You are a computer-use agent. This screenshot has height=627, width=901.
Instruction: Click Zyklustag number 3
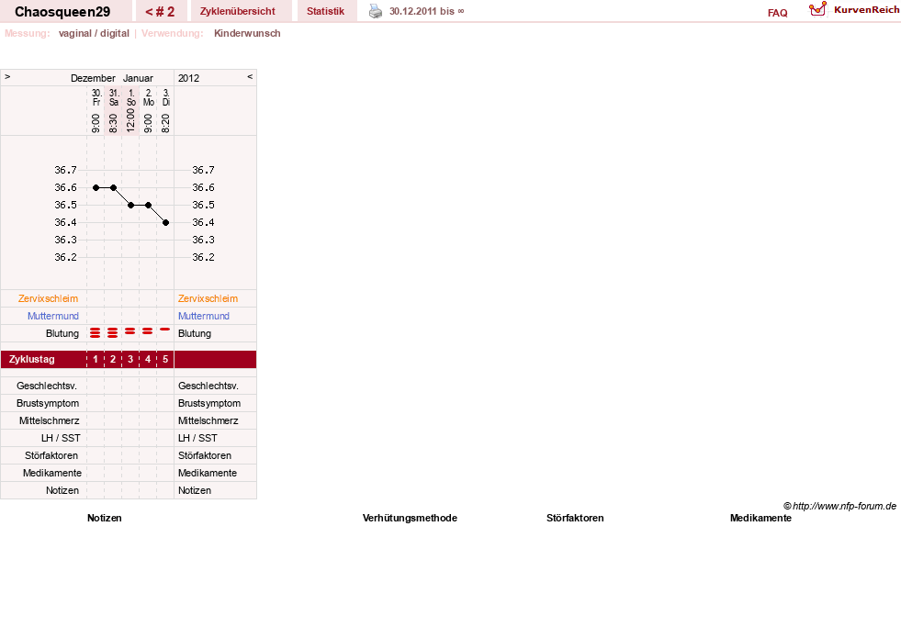pos(130,360)
